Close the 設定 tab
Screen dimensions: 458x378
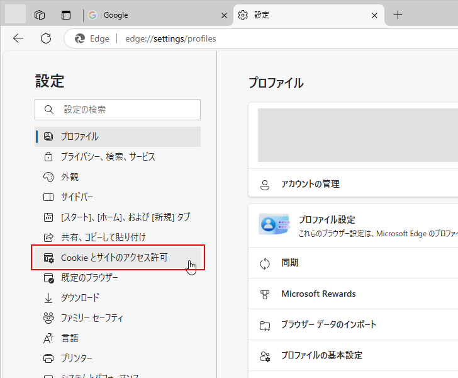pos(374,15)
